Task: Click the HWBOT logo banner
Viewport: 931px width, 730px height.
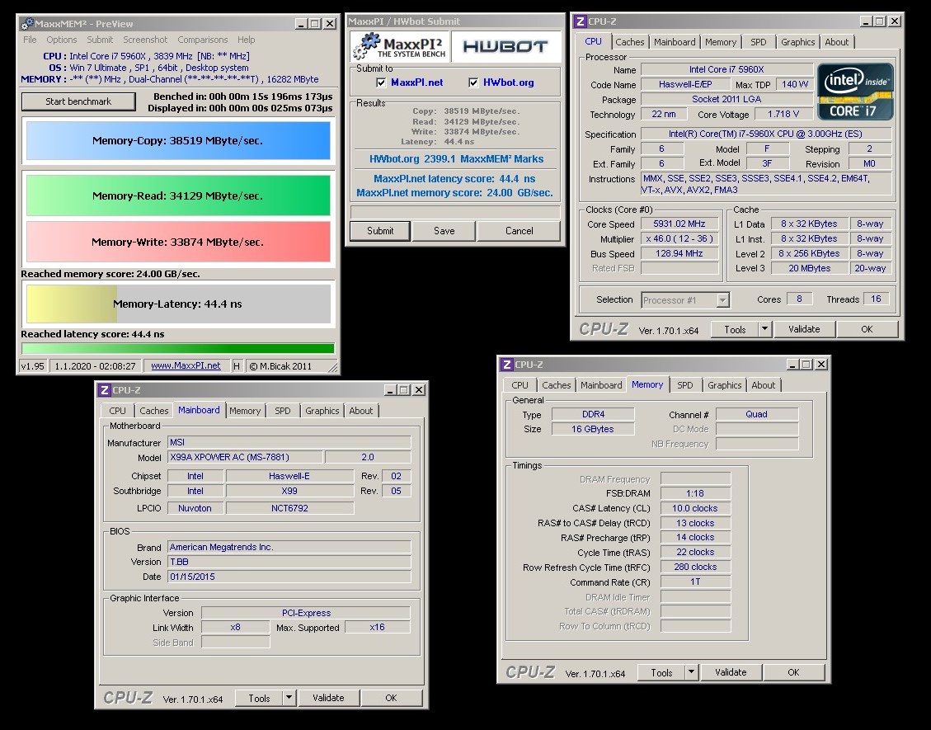Action: (505, 46)
